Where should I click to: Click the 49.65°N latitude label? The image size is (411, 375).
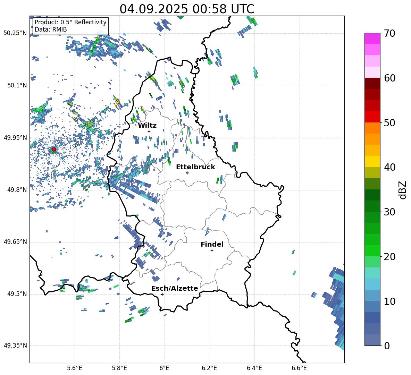15,242
